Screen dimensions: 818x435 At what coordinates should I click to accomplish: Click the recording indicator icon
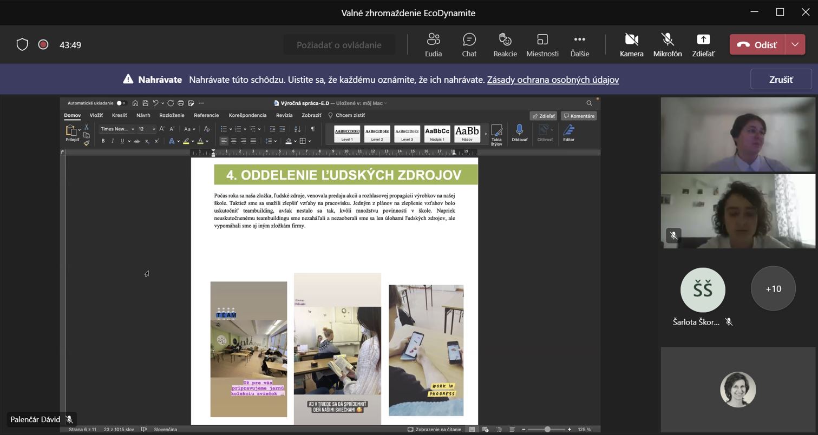click(43, 44)
